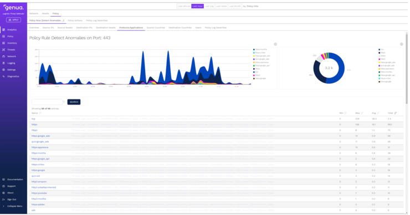Open the Source IPs sub-tab
The height and width of the screenshot is (215, 410).
tap(48, 28)
